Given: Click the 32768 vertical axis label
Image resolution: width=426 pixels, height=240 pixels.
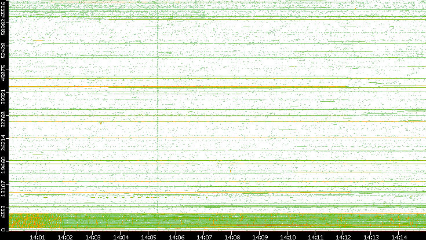Looking at the screenshot, I should 5,118.
